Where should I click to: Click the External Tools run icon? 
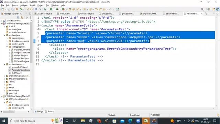63,9
